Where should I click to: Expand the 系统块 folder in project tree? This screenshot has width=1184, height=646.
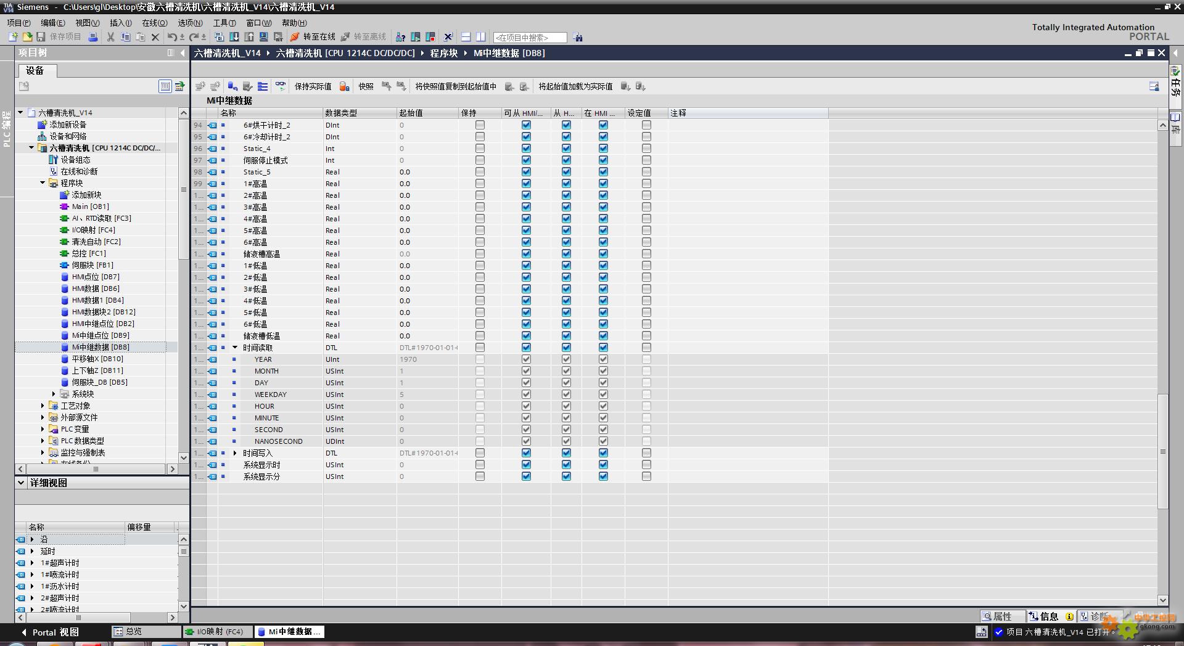[x=54, y=394]
